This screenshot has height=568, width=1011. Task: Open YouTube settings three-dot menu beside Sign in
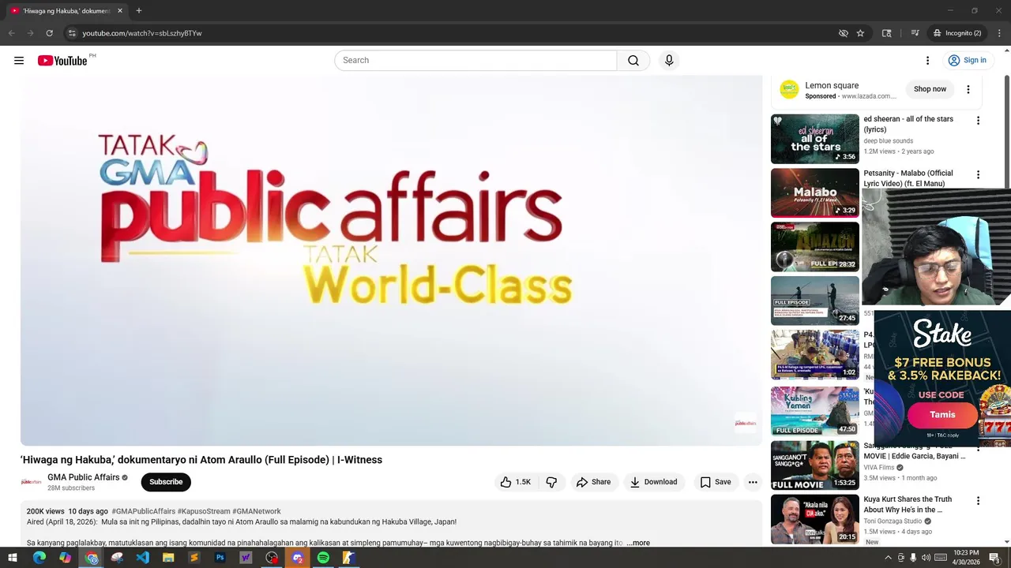coord(927,61)
